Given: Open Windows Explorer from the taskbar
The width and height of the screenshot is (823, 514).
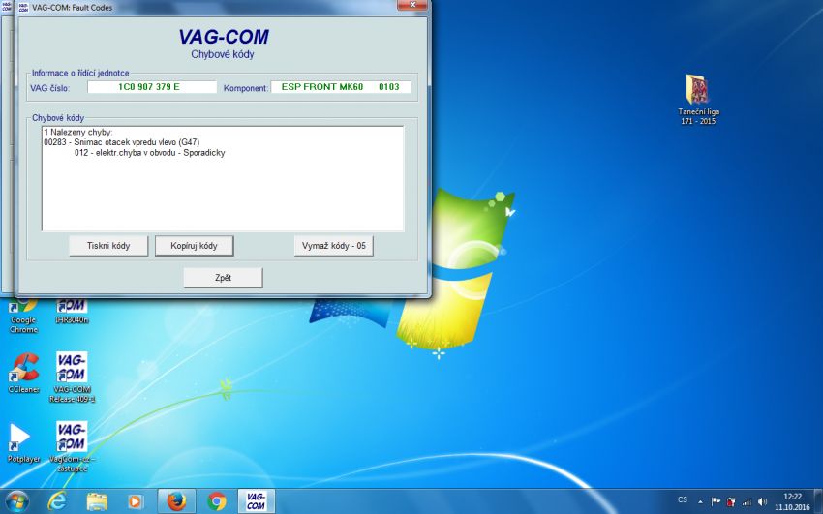Looking at the screenshot, I should point(96,500).
